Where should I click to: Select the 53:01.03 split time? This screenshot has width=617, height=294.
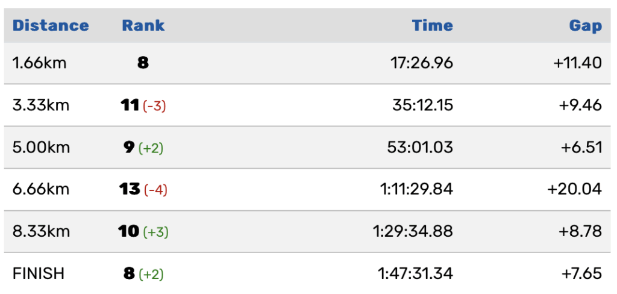(x=420, y=148)
